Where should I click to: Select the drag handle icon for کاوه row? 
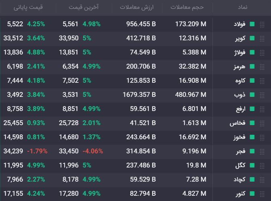(x=262, y=81)
